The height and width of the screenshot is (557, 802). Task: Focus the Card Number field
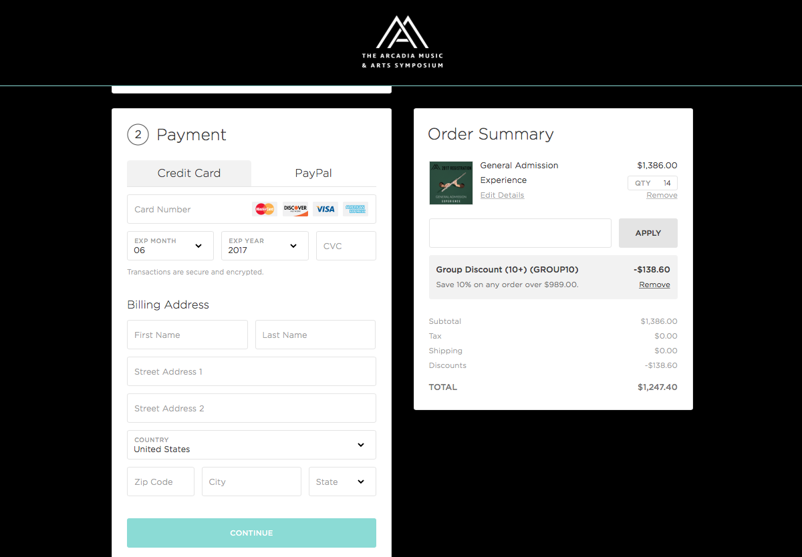[x=251, y=209]
